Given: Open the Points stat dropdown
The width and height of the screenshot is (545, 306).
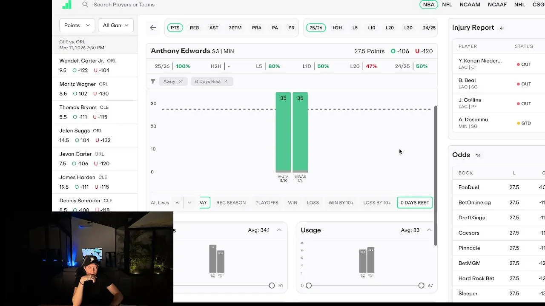Looking at the screenshot, I should pyautogui.click(x=77, y=25).
